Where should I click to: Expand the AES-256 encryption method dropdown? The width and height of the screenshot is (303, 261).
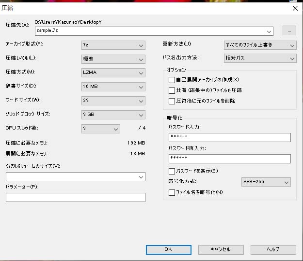[x=266, y=182]
